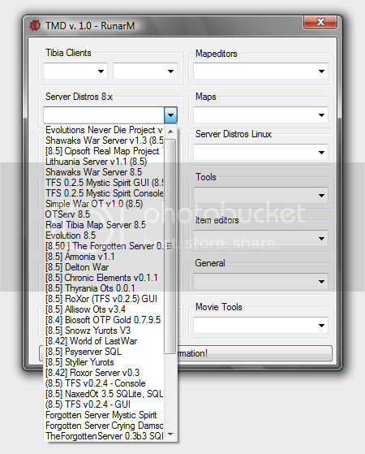Select Real Tibia Map Server 8.5
The height and width of the screenshot is (454, 365).
104,225
